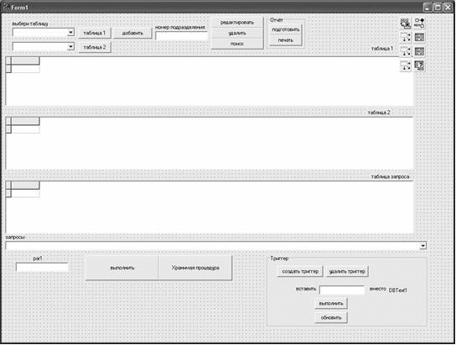Click the удалить триггер button

pos(347,271)
